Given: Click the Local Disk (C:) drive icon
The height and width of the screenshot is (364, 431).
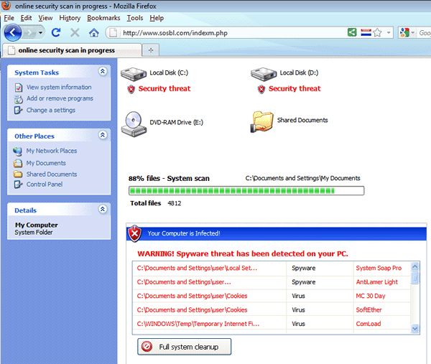Looking at the screenshot, I should coord(134,74).
